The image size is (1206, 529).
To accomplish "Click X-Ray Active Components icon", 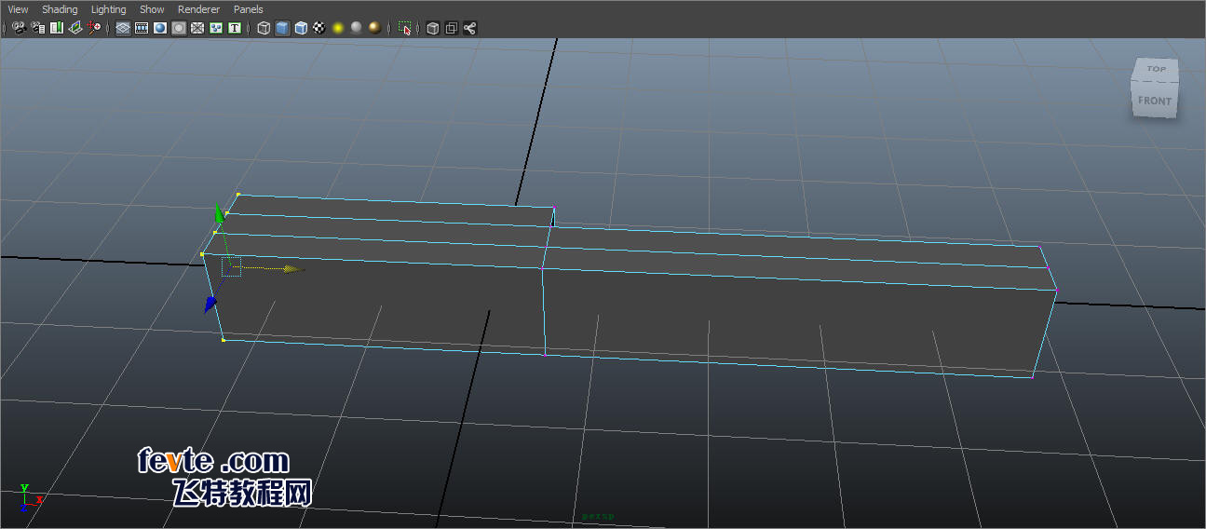I will point(452,28).
